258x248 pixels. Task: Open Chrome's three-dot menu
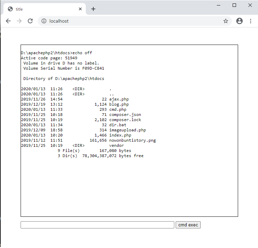(251, 21)
